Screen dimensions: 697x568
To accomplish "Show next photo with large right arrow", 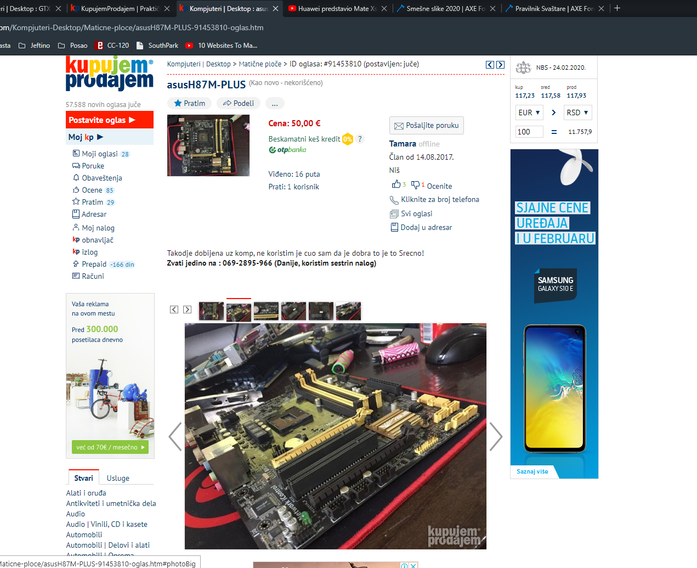I will coord(495,436).
